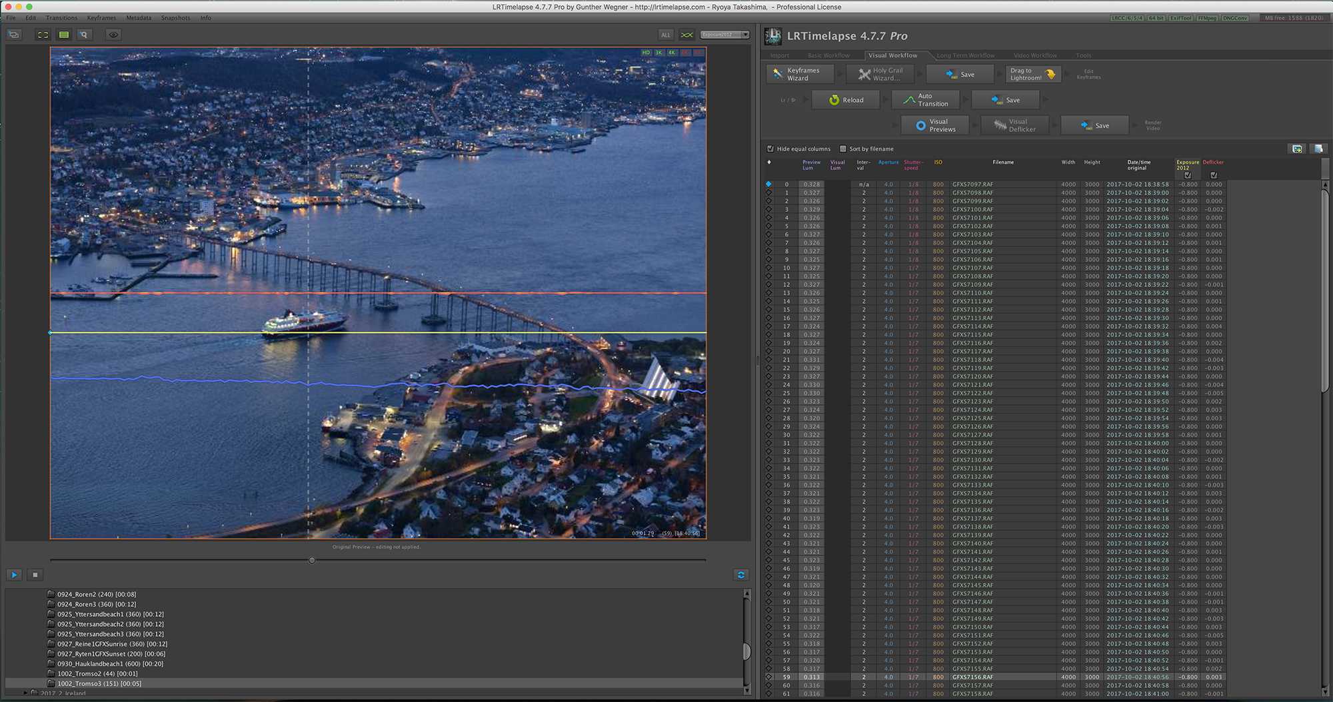The width and height of the screenshot is (1333, 702).
Task: Select folder 0924_Roren2 (240)
Action: pos(93,594)
